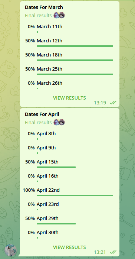Click the 13:21 message timestamp

(x=100, y=252)
